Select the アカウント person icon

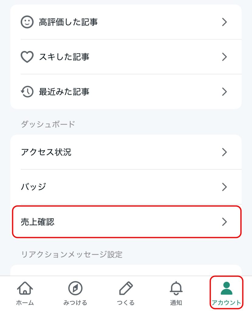tap(226, 288)
